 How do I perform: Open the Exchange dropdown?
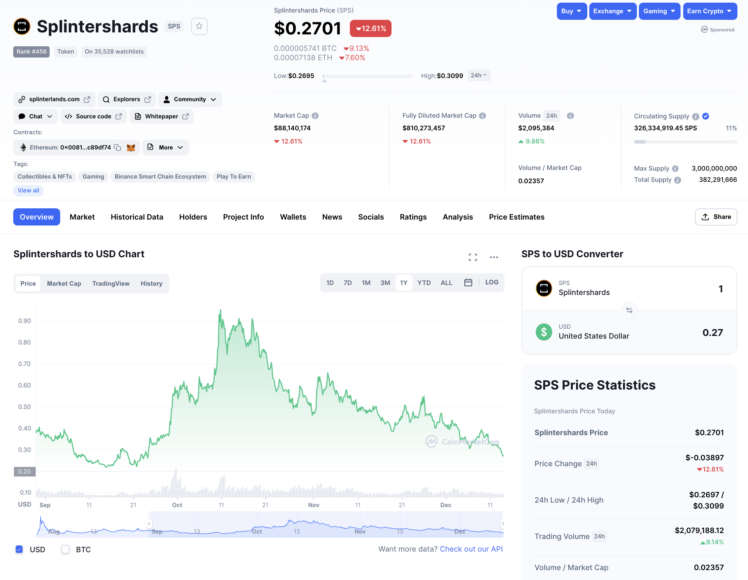pyautogui.click(x=612, y=11)
